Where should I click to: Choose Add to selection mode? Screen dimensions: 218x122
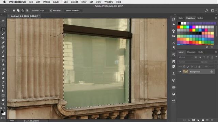[x=18, y=11]
